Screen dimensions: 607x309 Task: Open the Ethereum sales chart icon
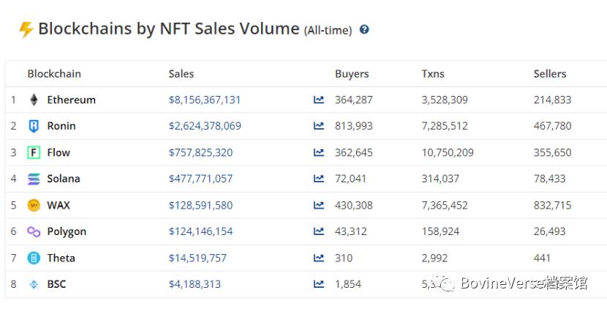(319, 100)
